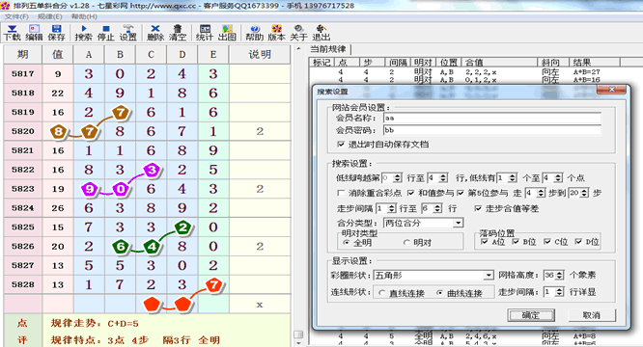Image resolution: width=643 pixels, height=347 pixels.
Task: Toggle A位 position checkbox
Action: [484, 242]
